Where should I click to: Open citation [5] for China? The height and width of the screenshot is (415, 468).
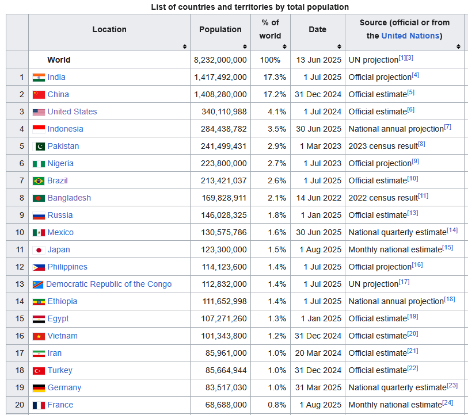click(x=411, y=93)
